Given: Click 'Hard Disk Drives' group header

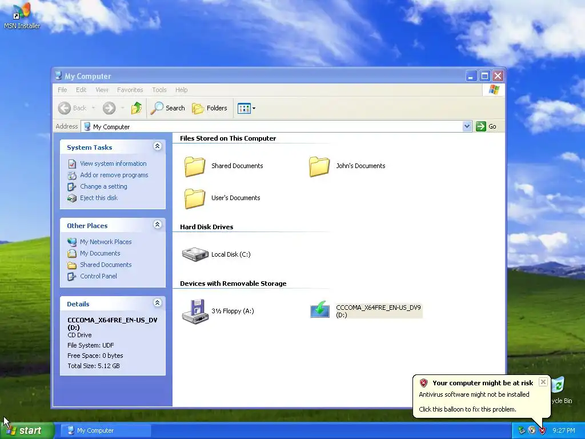Looking at the screenshot, I should (206, 227).
